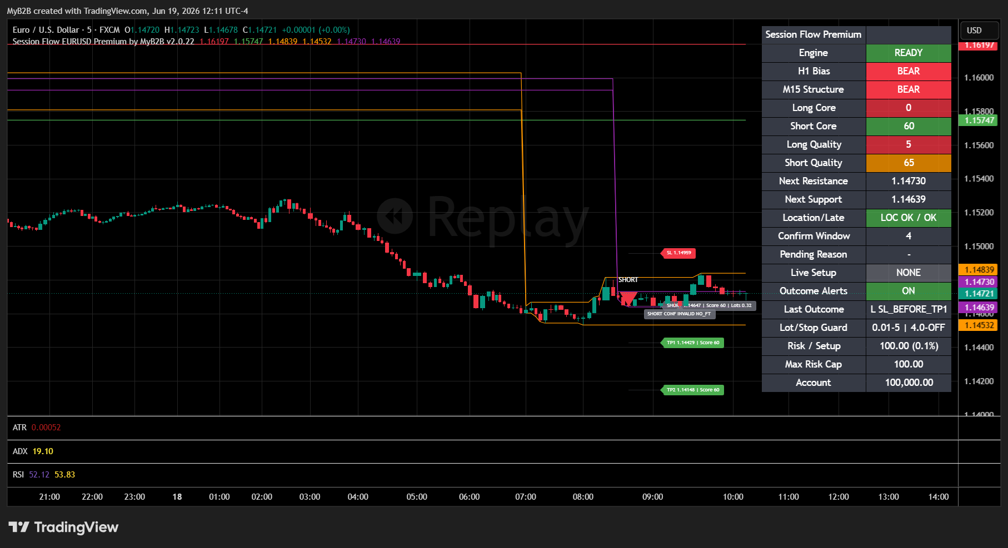Viewport: 1008px width, 548px height.
Task: Click the purple 1.14730 price axis tag
Action: [979, 282]
